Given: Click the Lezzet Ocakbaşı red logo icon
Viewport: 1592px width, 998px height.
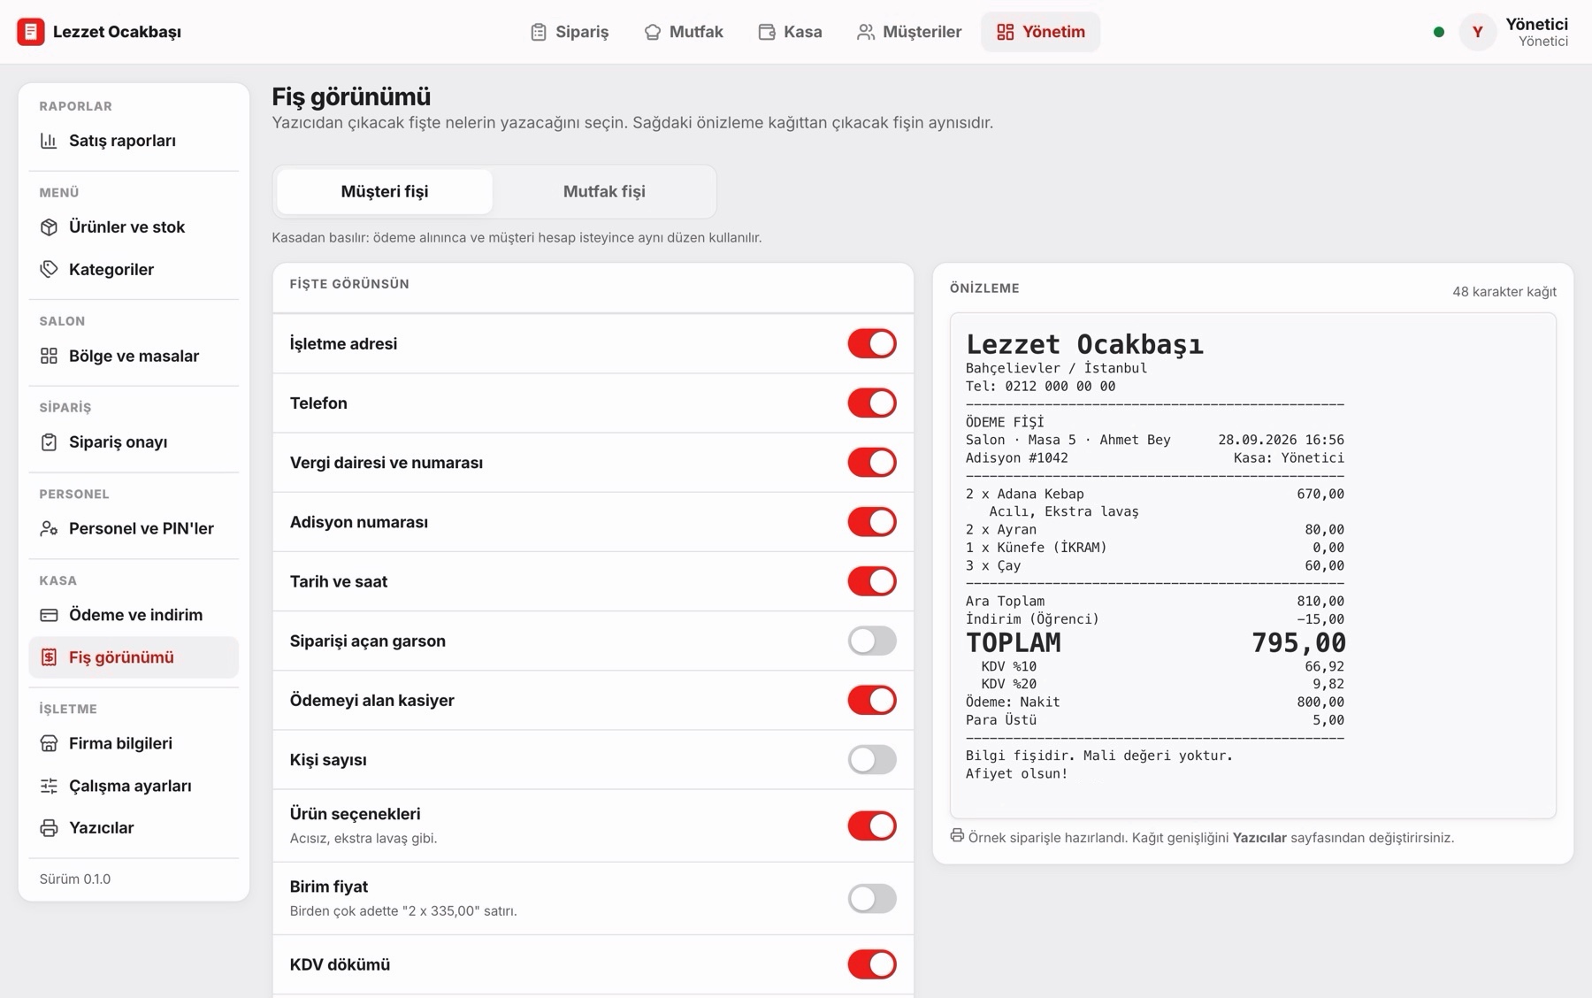Looking at the screenshot, I should tap(31, 32).
